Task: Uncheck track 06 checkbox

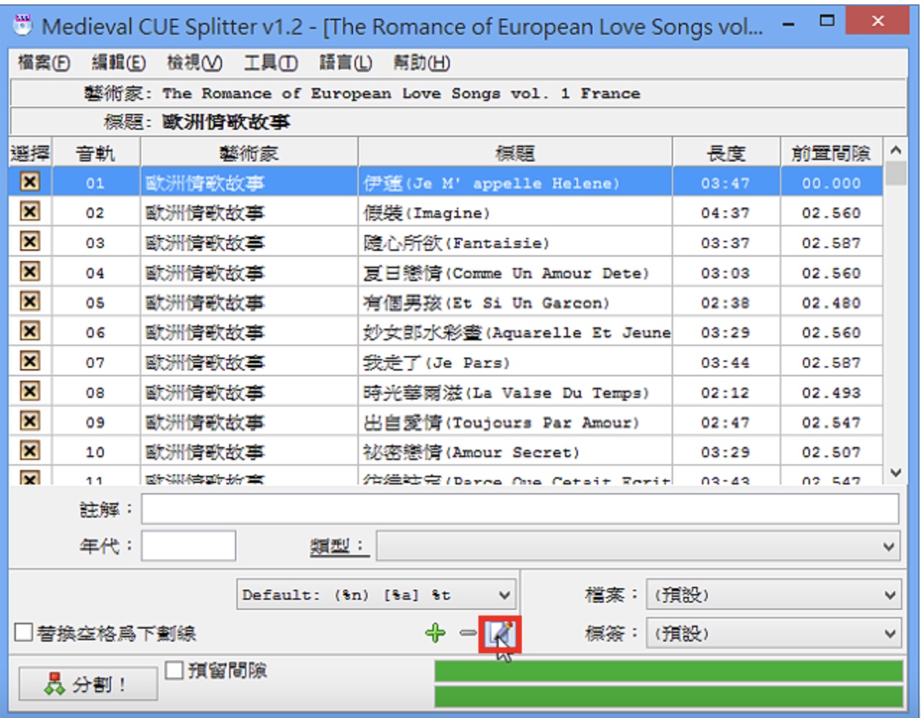Action: (x=30, y=332)
